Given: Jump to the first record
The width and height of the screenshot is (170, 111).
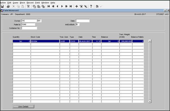Looking at the screenshot, I should pyautogui.click(x=49, y=6).
